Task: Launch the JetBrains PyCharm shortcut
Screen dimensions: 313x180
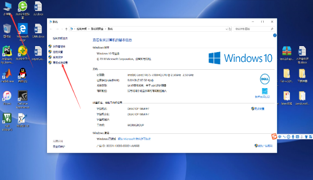Action: pyautogui.click(x=7, y=54)
